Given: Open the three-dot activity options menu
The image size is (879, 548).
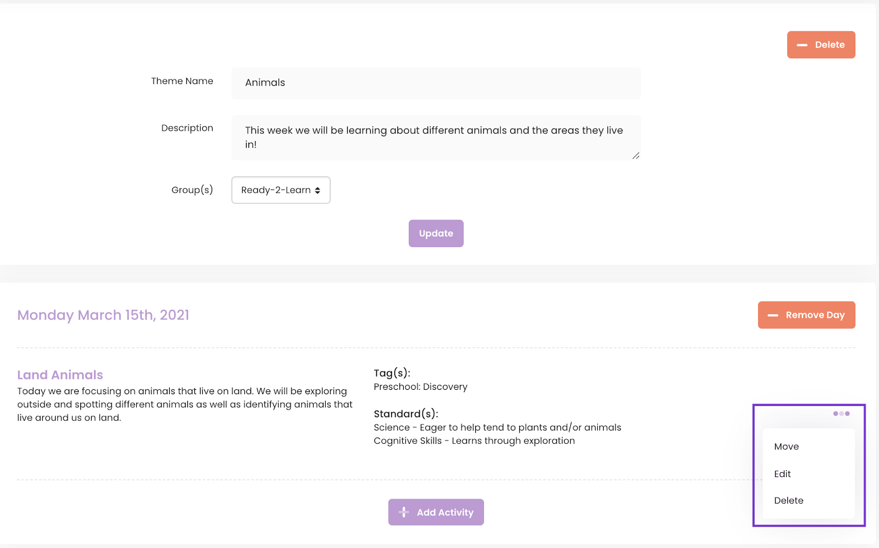Looking at the screenshot, I should [841, 413].
